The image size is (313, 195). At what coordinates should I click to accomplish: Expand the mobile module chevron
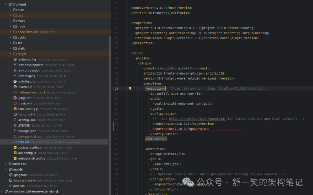point(6,169)
